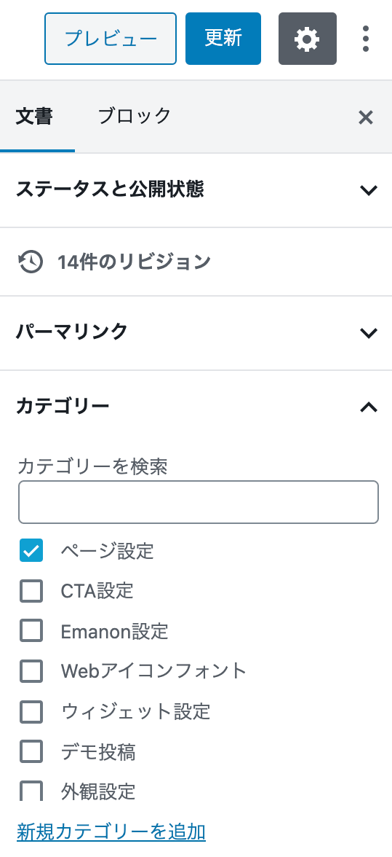
Task: Select the デモ投稿 category checkbox
Action: pos(31,752)
